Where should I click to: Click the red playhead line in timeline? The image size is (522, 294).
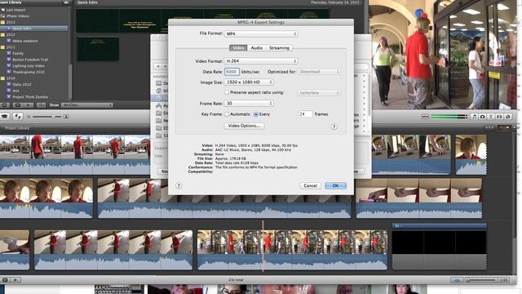pyautogui.click(x=263, y=246)
